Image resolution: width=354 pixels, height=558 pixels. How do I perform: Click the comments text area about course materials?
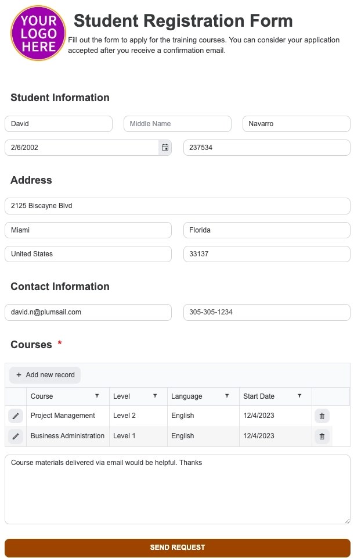pyautogui.click(x=178, y=489)
